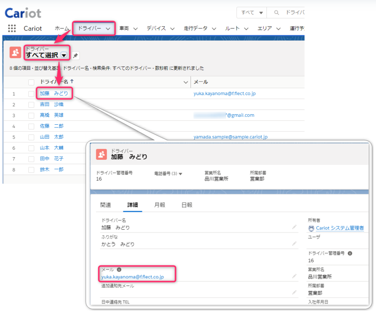The image size is (376, 313).
Task: Open driver record 田中 花子
Action: point(52,159)
